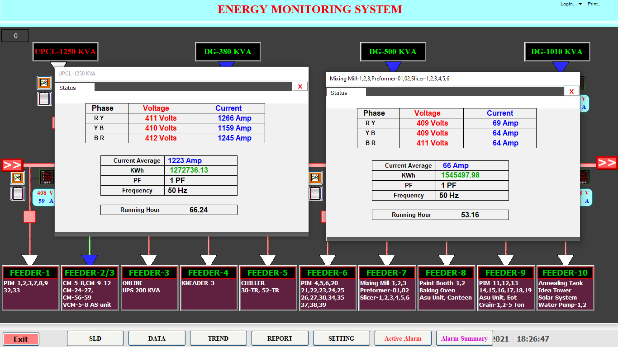
Task: Click the FEEDER-1 header
Action: pos(30,272)
